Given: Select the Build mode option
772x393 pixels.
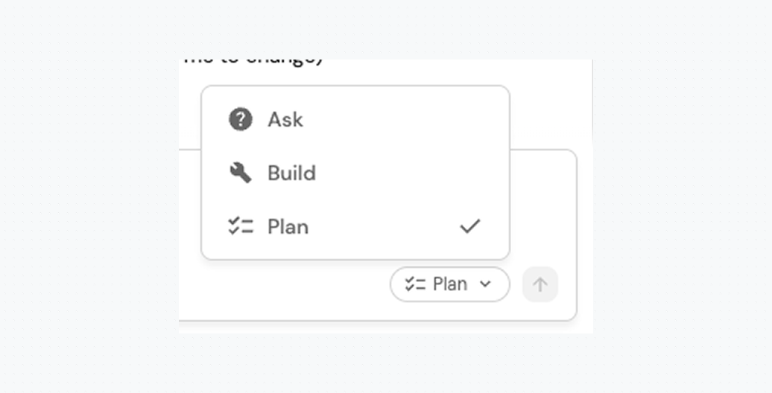Looking at the screenshot, I should coord(355,173).
